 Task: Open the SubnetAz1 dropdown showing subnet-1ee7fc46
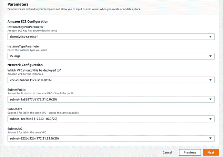pyautogui.click(x=111, y=119)
